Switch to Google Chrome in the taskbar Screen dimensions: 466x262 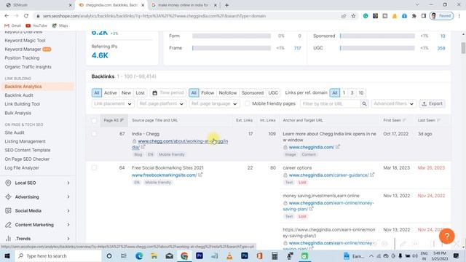[x=184, y=255]
